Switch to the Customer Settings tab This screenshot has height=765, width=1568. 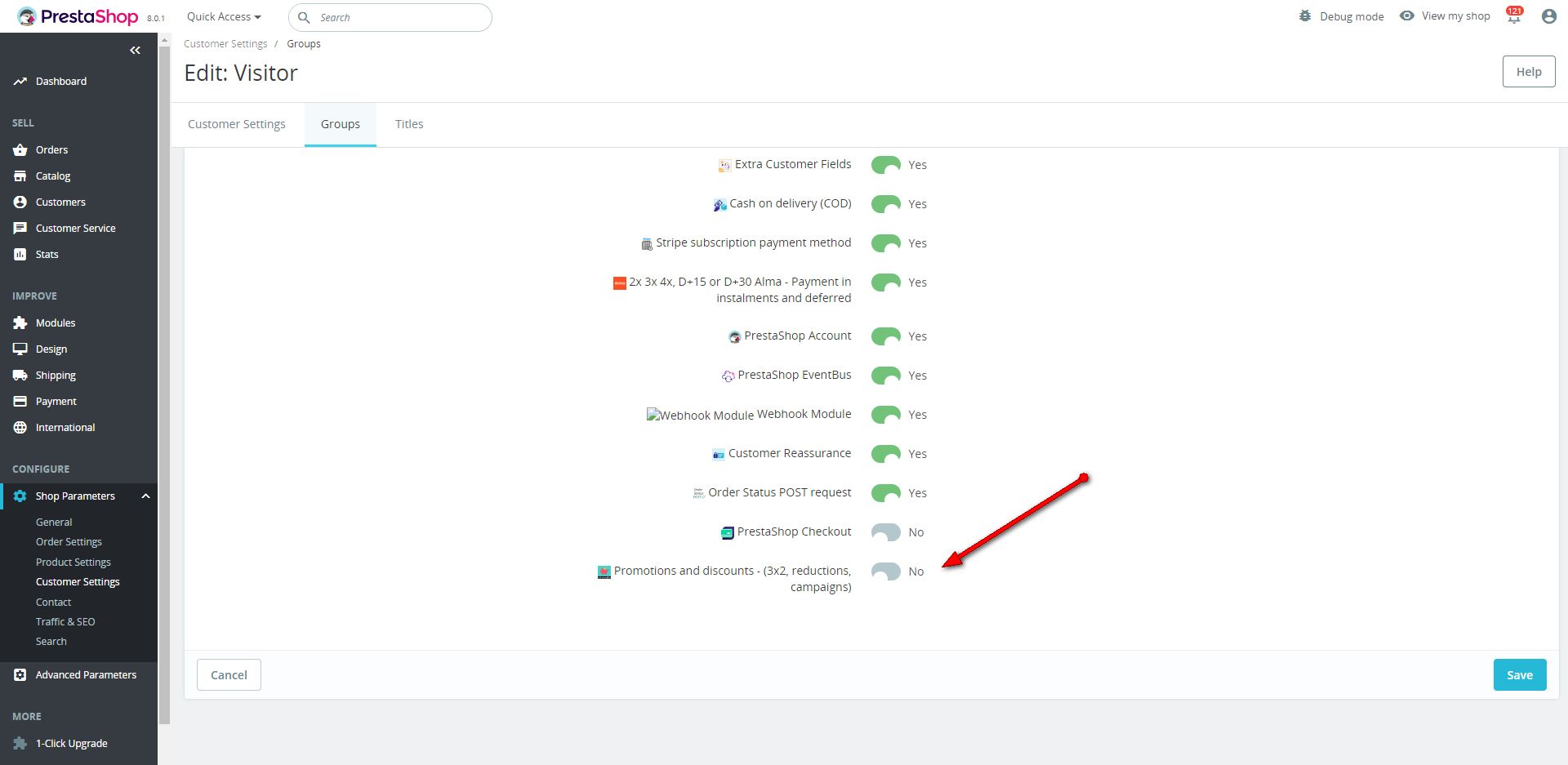pyautogui.click(x=237, y=124)
